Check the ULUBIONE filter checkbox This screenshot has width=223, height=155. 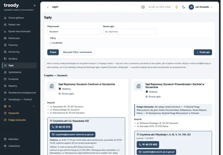(x=51, y=43)
